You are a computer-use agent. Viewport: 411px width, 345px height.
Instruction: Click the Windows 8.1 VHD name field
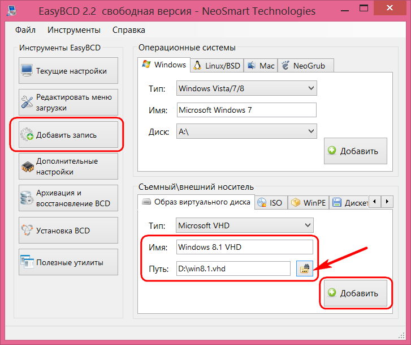pyautogui.click(x=245, y=247)
